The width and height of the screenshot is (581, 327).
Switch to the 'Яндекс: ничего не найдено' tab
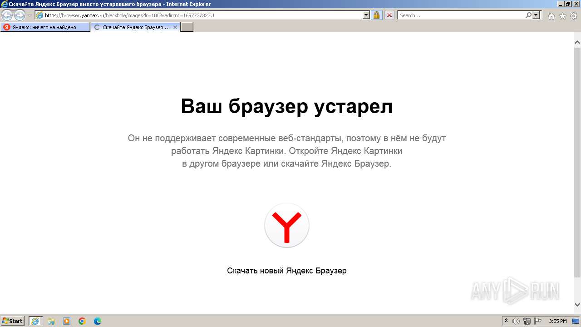point(45,27)
